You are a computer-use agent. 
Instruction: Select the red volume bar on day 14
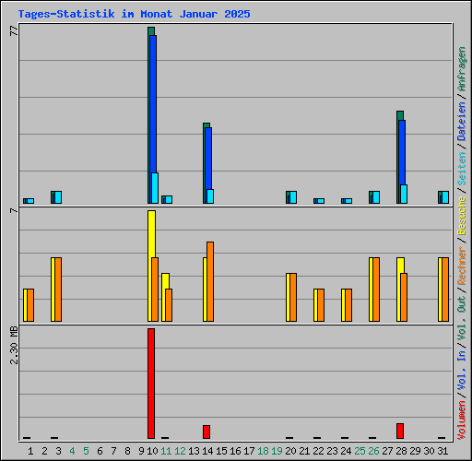click(x=206, y=432)
